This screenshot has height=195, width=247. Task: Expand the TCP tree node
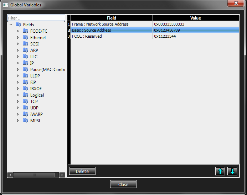coord(18,102)
